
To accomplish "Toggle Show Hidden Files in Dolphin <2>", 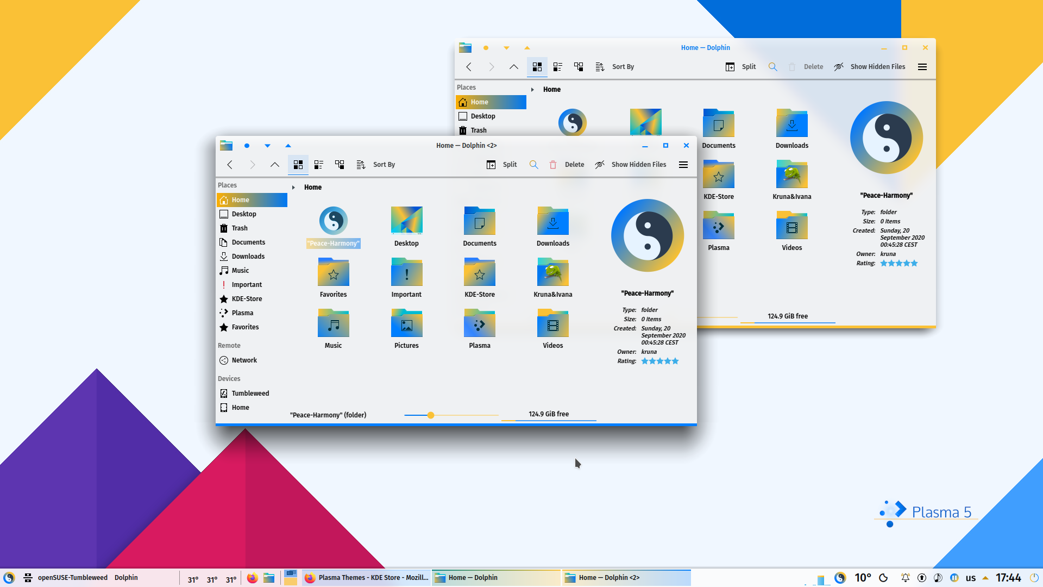I will 631,165.
